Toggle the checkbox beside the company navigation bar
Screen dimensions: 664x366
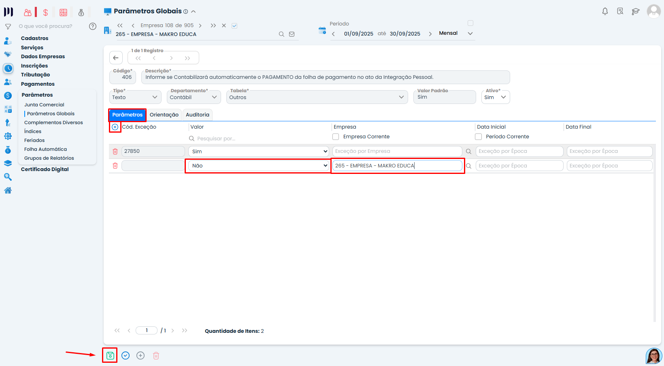(234, 25)
